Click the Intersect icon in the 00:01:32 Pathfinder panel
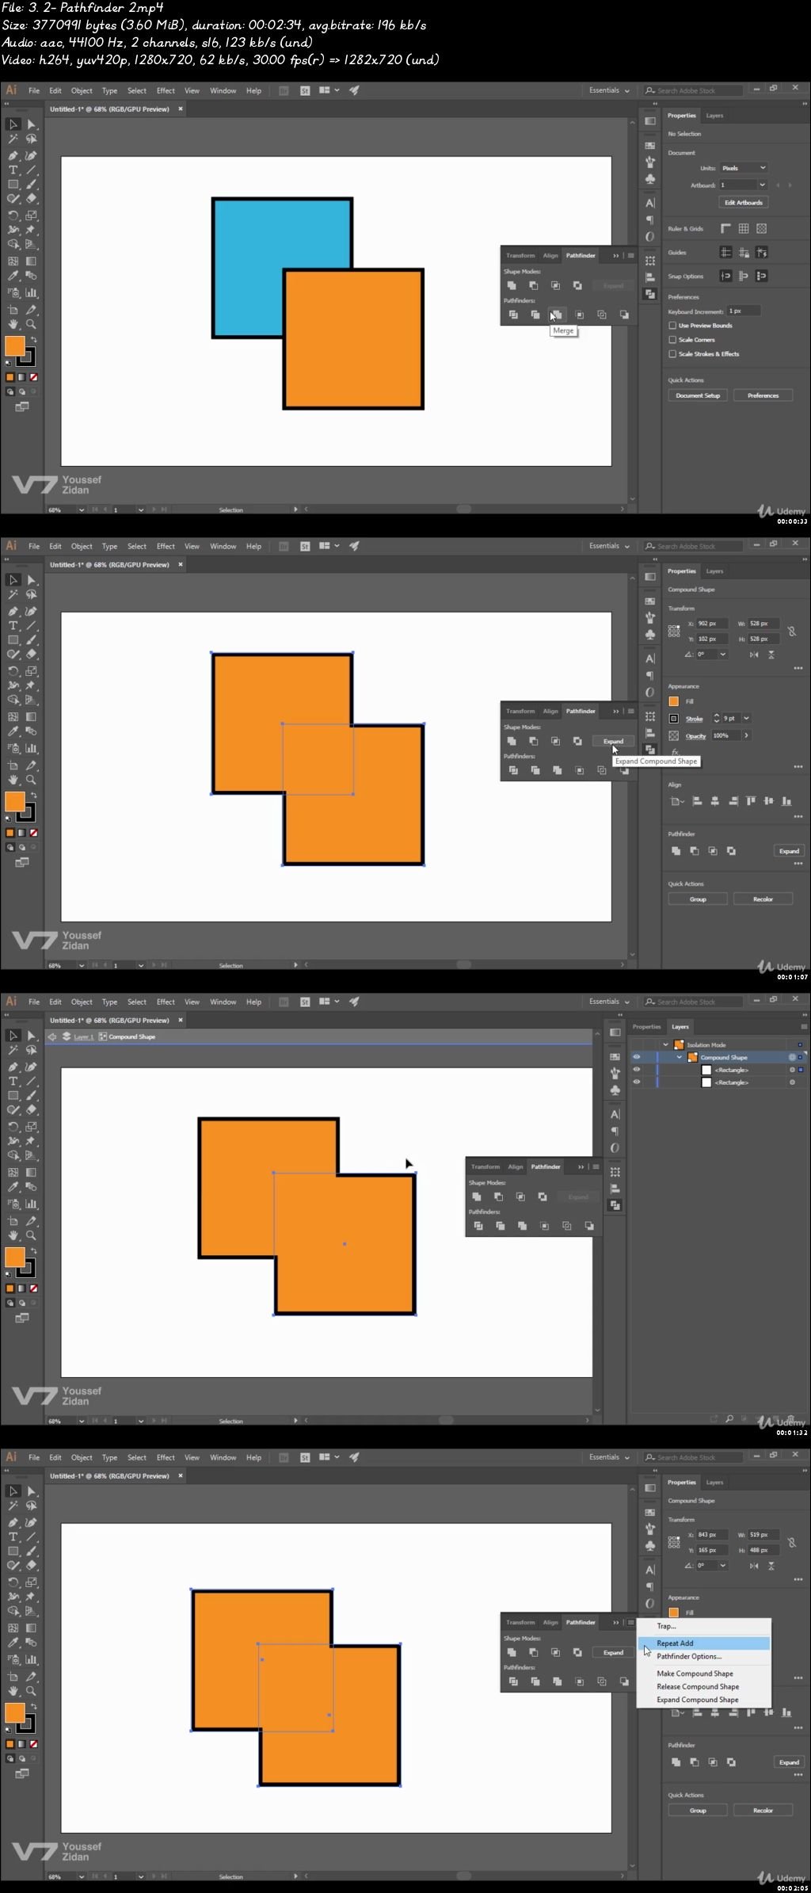 (520, 1196)
